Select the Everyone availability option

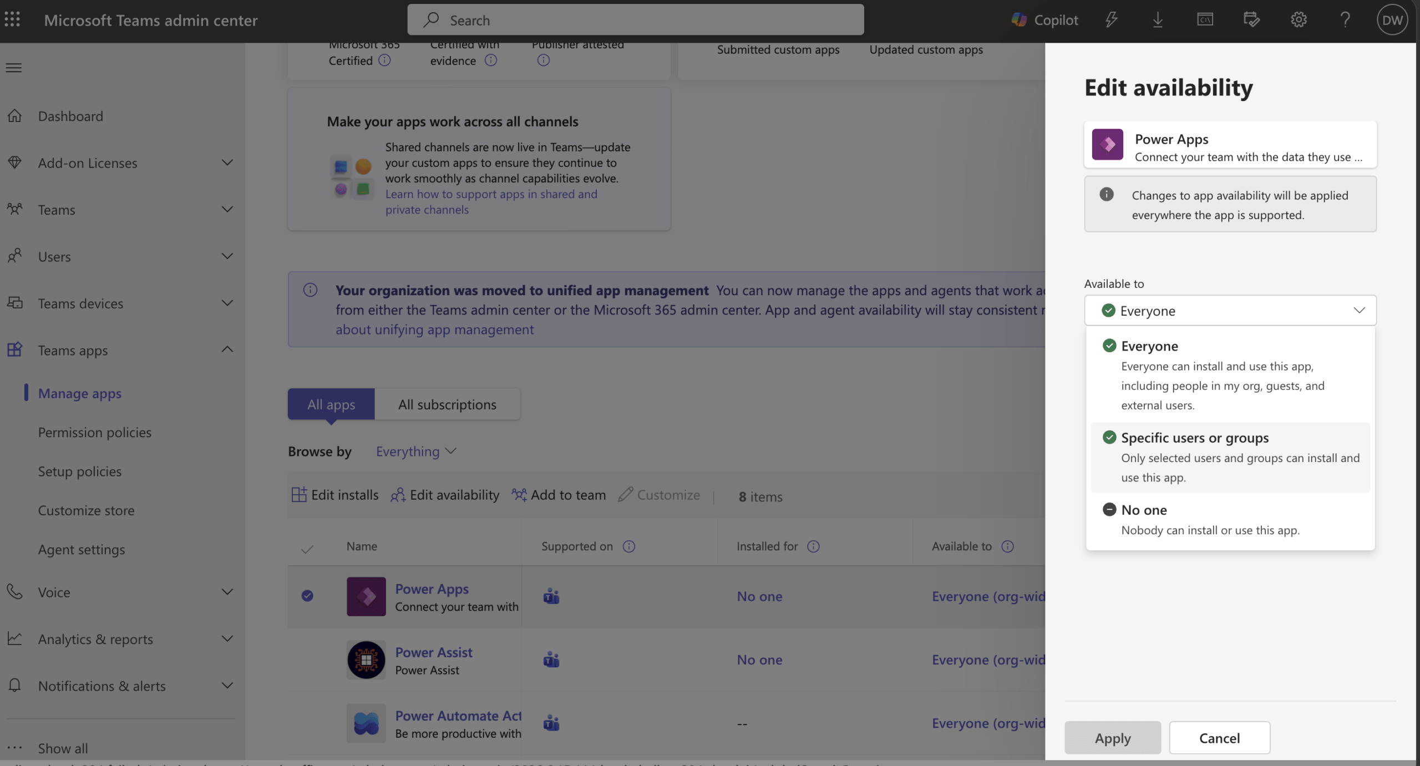pyautogui.click(x=1230, y=375)
